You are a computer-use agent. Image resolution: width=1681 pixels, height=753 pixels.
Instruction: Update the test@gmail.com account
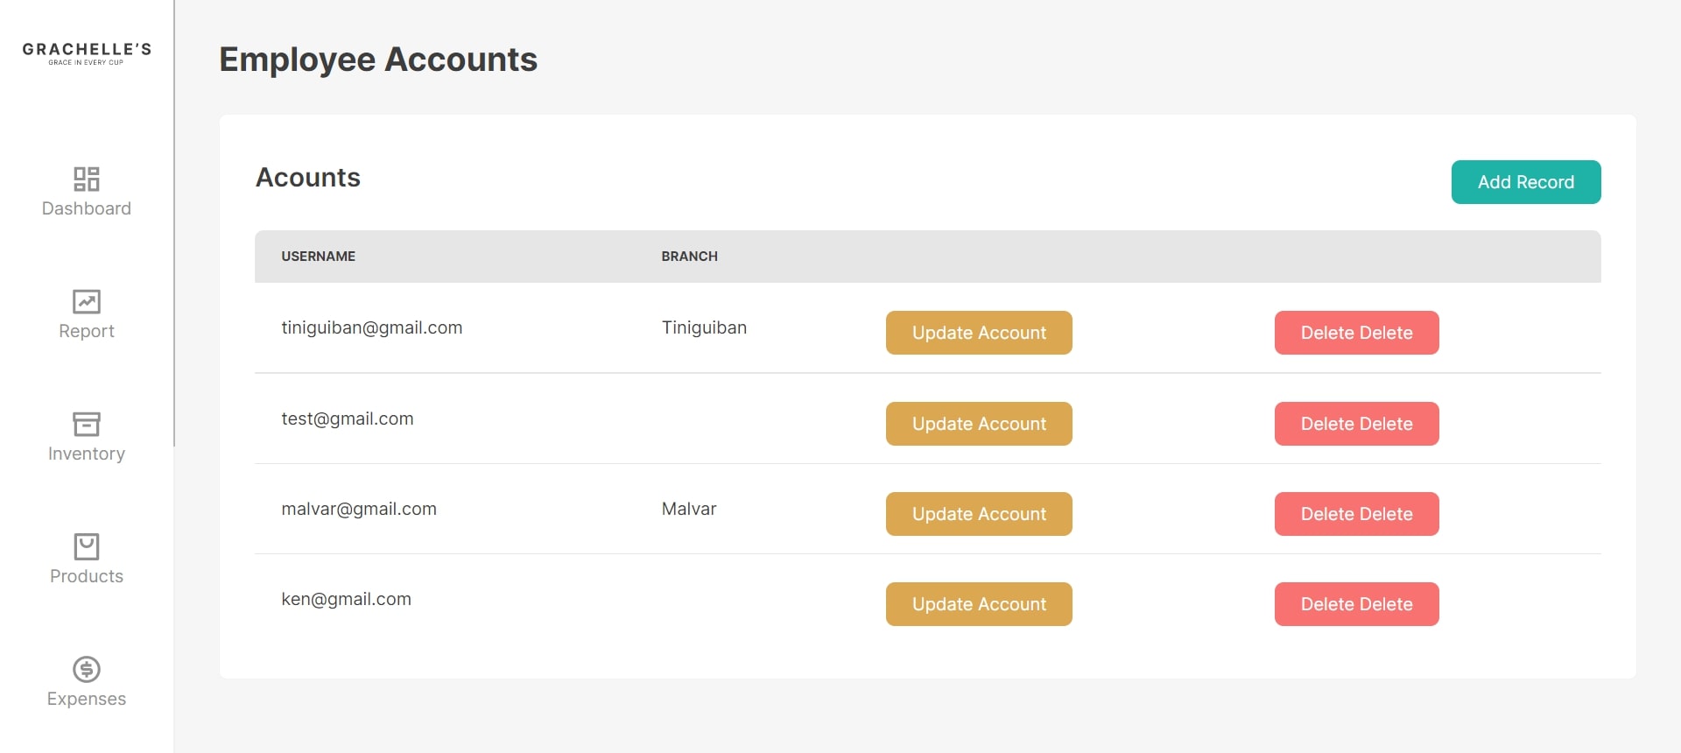tap(979, 424)
